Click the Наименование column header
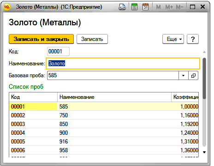 point(114,97)
